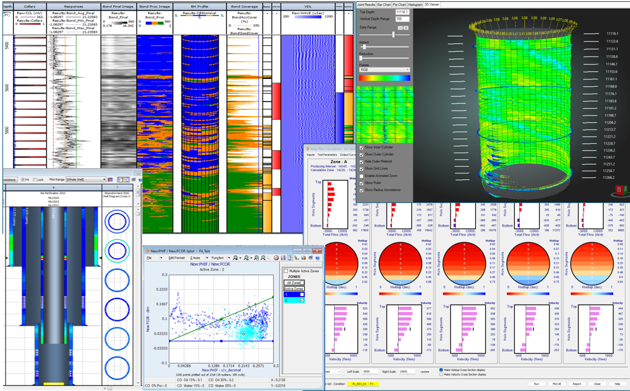Click the Top Depth input field

(x=402, y=12)
